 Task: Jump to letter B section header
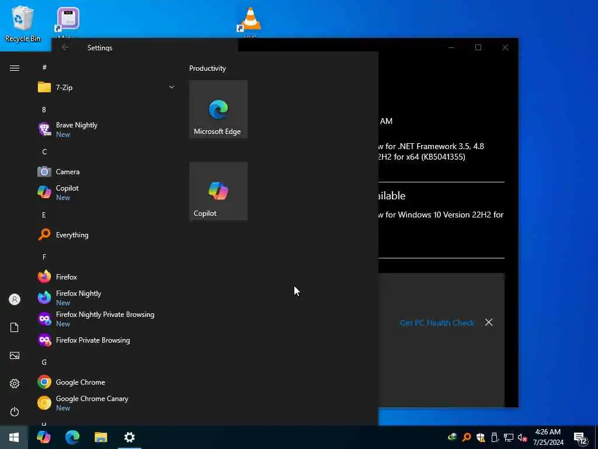coord(44,109)
